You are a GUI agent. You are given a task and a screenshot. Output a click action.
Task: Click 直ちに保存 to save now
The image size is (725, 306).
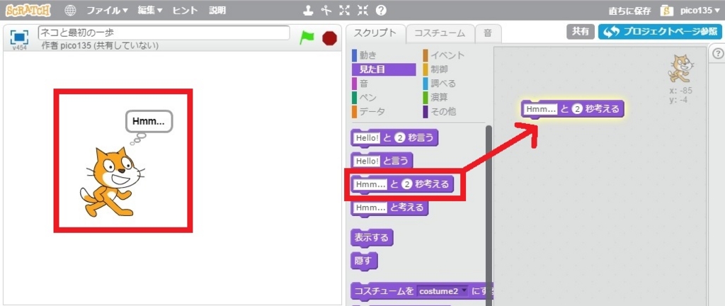coord(629,11)
